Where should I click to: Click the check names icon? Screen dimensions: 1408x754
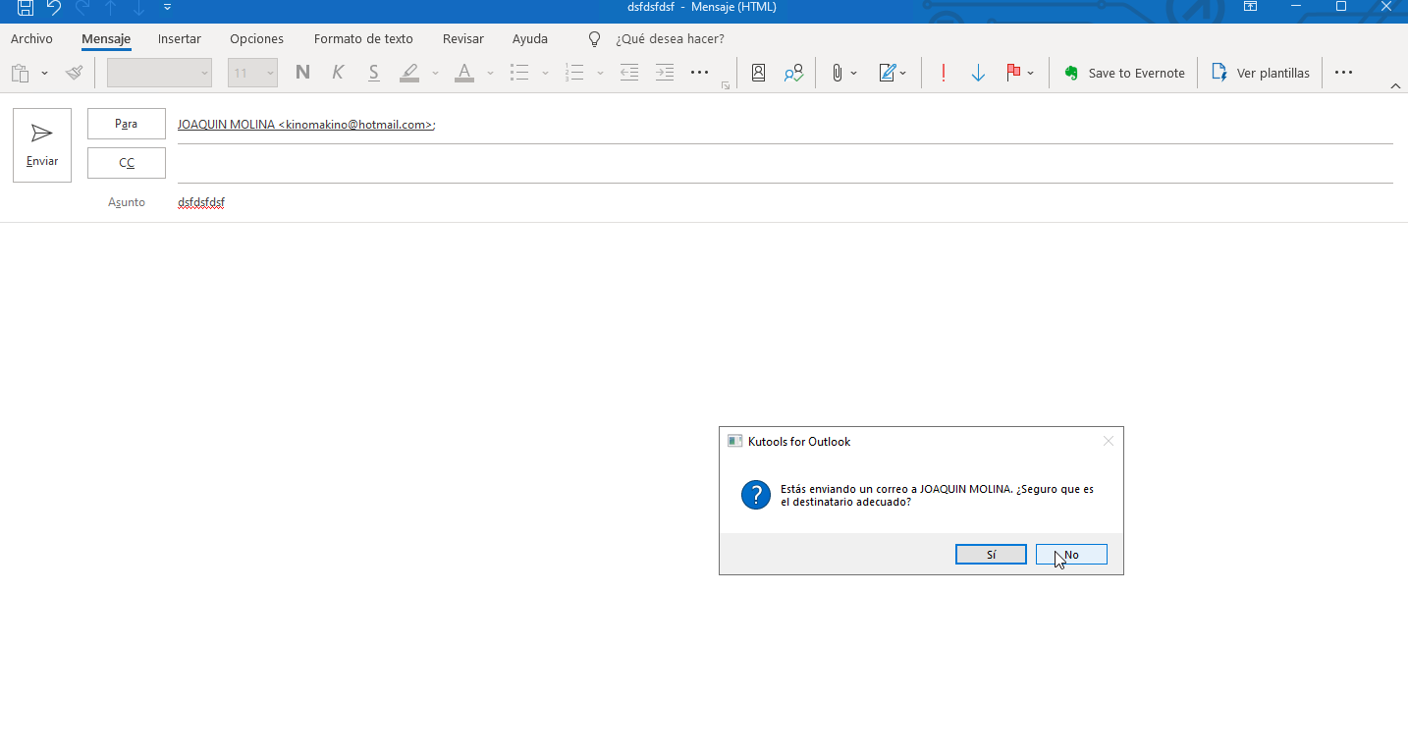coord(793,73)
